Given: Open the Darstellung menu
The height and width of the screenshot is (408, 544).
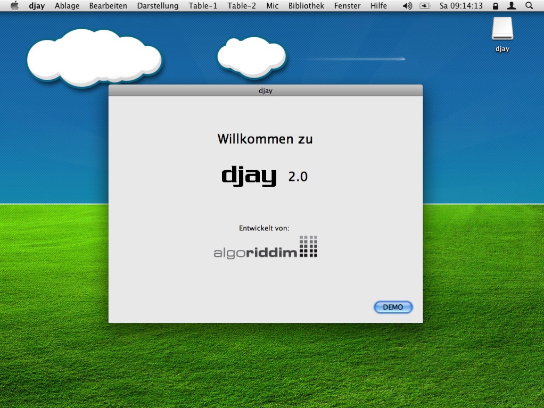Looking at the screenshot, I should (158, 5).
